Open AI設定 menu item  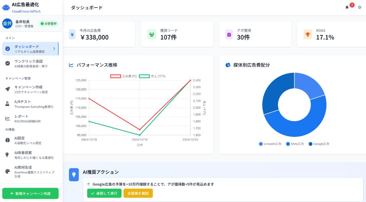tap(30, 140)
